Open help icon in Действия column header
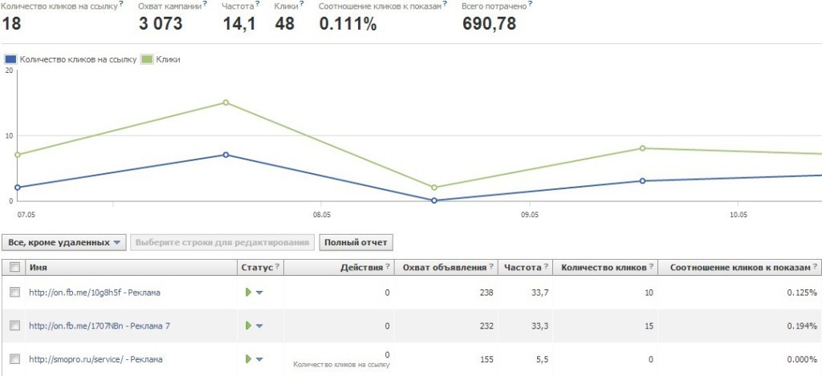 pyautogui.click(x=388, y=266)
